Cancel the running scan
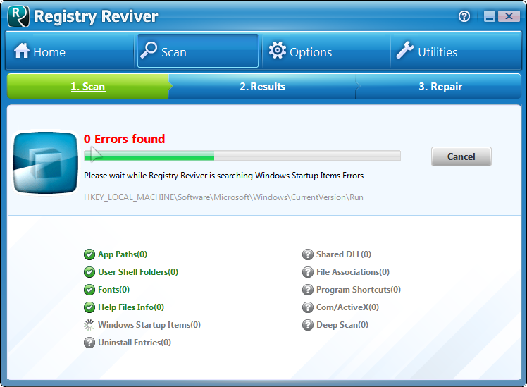The image size is (527, 387). click(461, 156)
